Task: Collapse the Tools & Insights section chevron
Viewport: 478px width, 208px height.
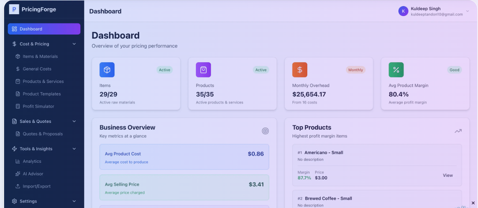Action: coord(74,148)
